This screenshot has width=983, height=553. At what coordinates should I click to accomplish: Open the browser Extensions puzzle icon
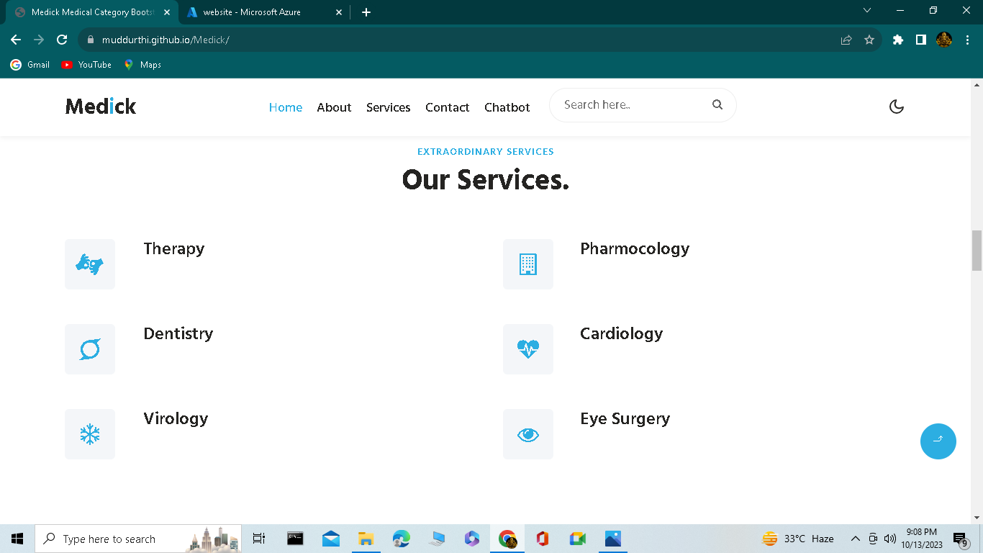(x=897, y=40)
